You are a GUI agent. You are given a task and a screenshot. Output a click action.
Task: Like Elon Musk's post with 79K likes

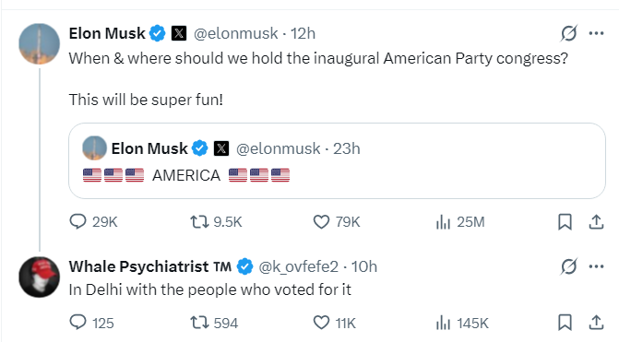click(337, 221)
